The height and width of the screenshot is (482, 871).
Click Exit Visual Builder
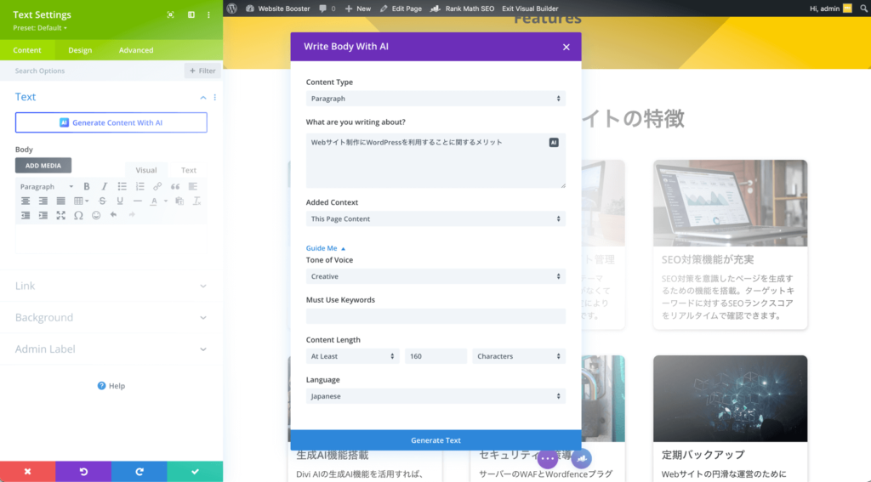pos(530,9)
